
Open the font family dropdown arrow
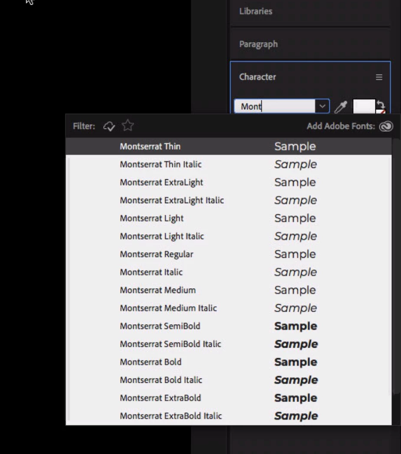click(322, 106)
